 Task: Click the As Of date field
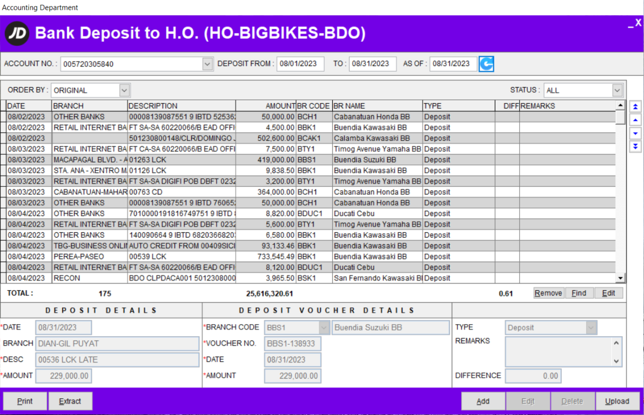pos(453,64)
